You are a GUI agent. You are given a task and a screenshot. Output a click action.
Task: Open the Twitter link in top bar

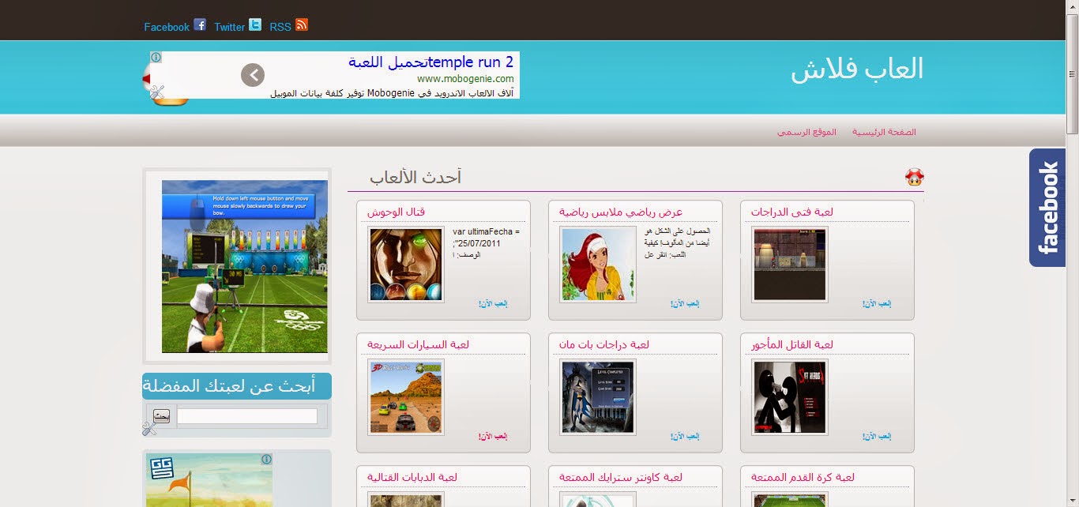[x=229, y=27]
